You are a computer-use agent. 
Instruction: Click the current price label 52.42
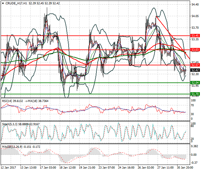(195, 70)
